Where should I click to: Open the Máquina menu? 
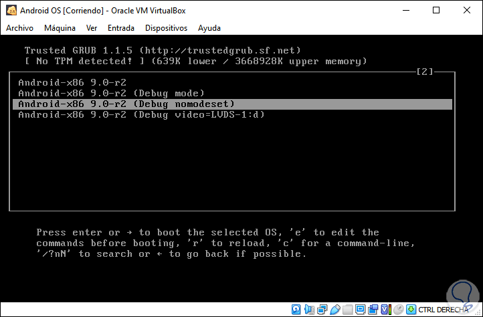pyautogui.click(x=60, y=28)
